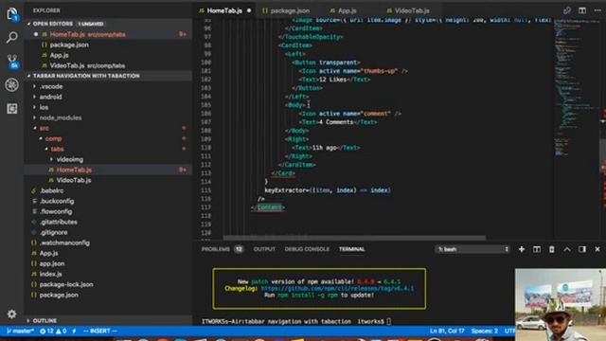Open the Extensions view in activity bar
Image resolution: width=606 pixels, height=341 pixels.
click(x=12, y=109)
